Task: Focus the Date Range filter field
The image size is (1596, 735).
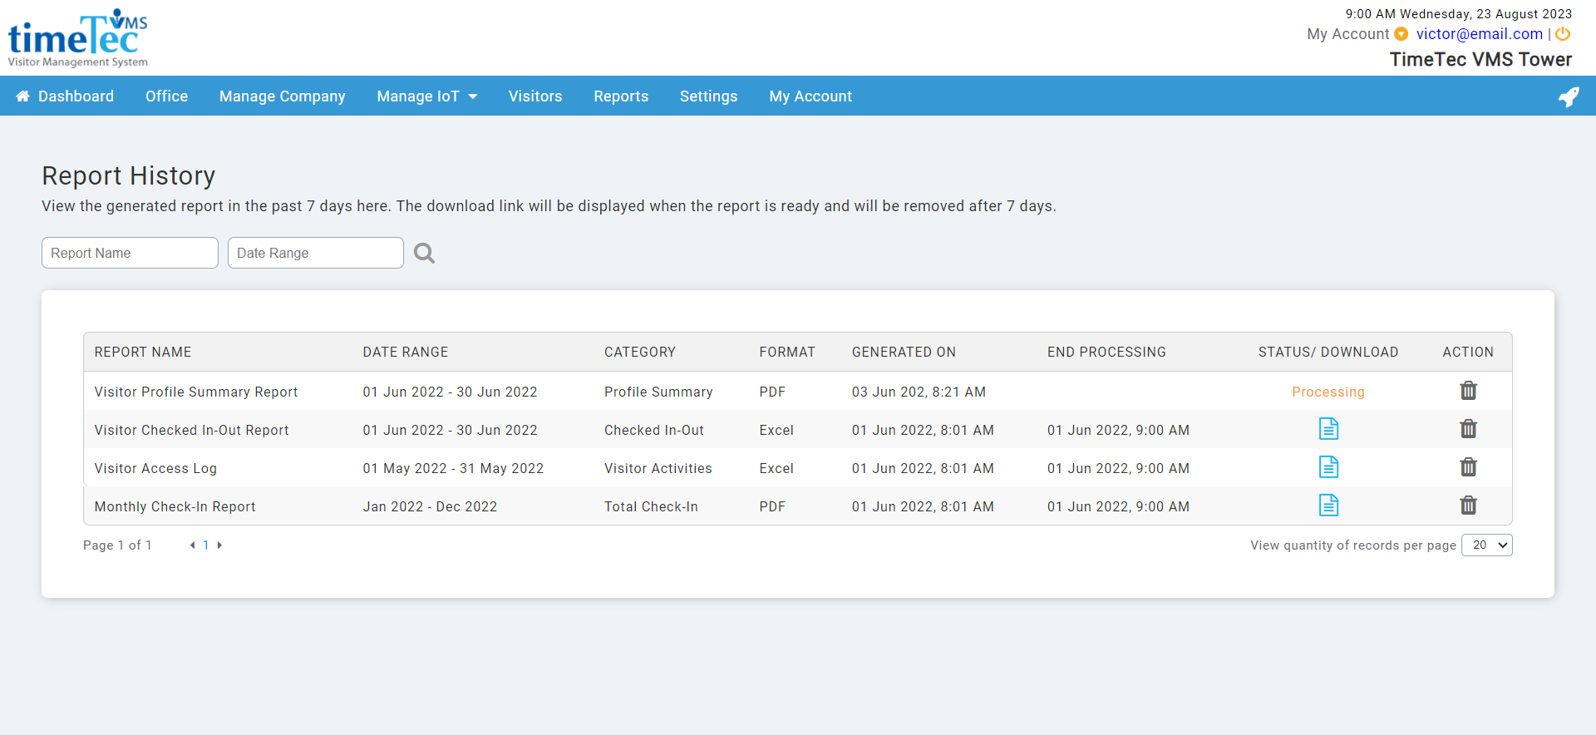Action: [x=316, y=253]
